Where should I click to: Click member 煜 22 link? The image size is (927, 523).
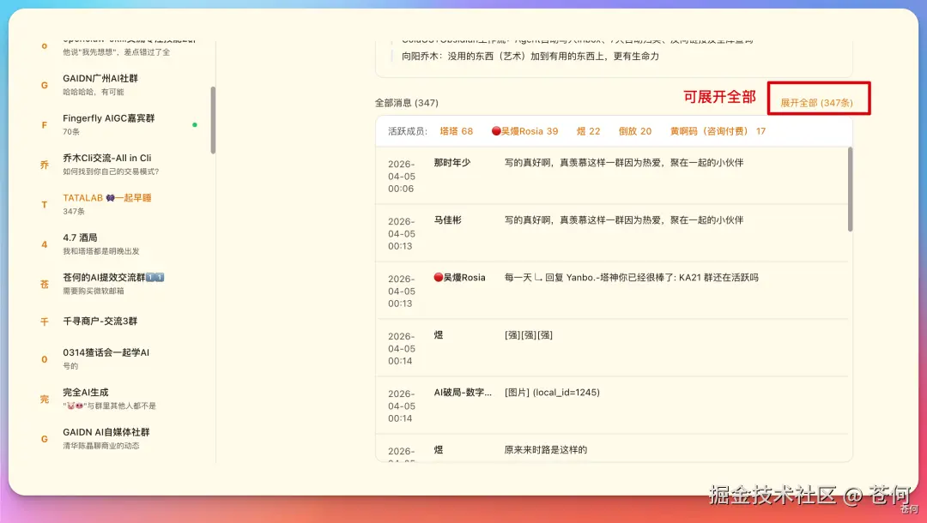[x=589, y=131]
